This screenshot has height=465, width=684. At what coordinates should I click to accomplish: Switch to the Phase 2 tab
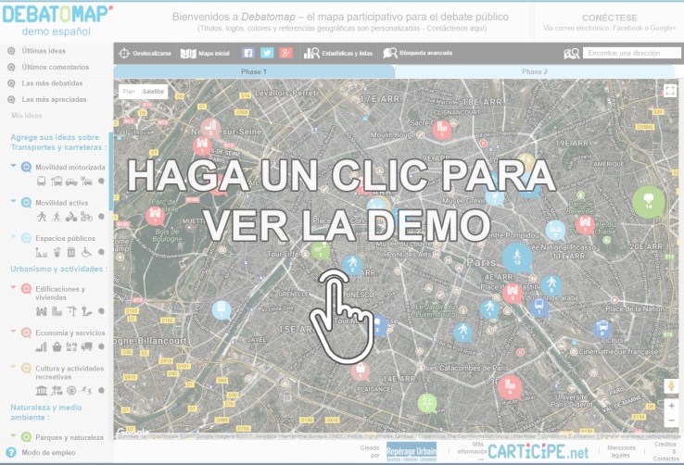535,71
